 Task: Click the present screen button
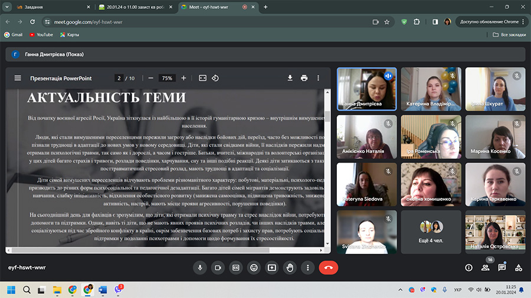click(271, 267)
